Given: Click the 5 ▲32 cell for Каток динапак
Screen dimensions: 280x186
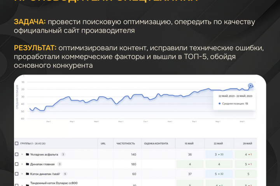Looking at the screenshot, I should pyautogui.click(x=219, y=174).
